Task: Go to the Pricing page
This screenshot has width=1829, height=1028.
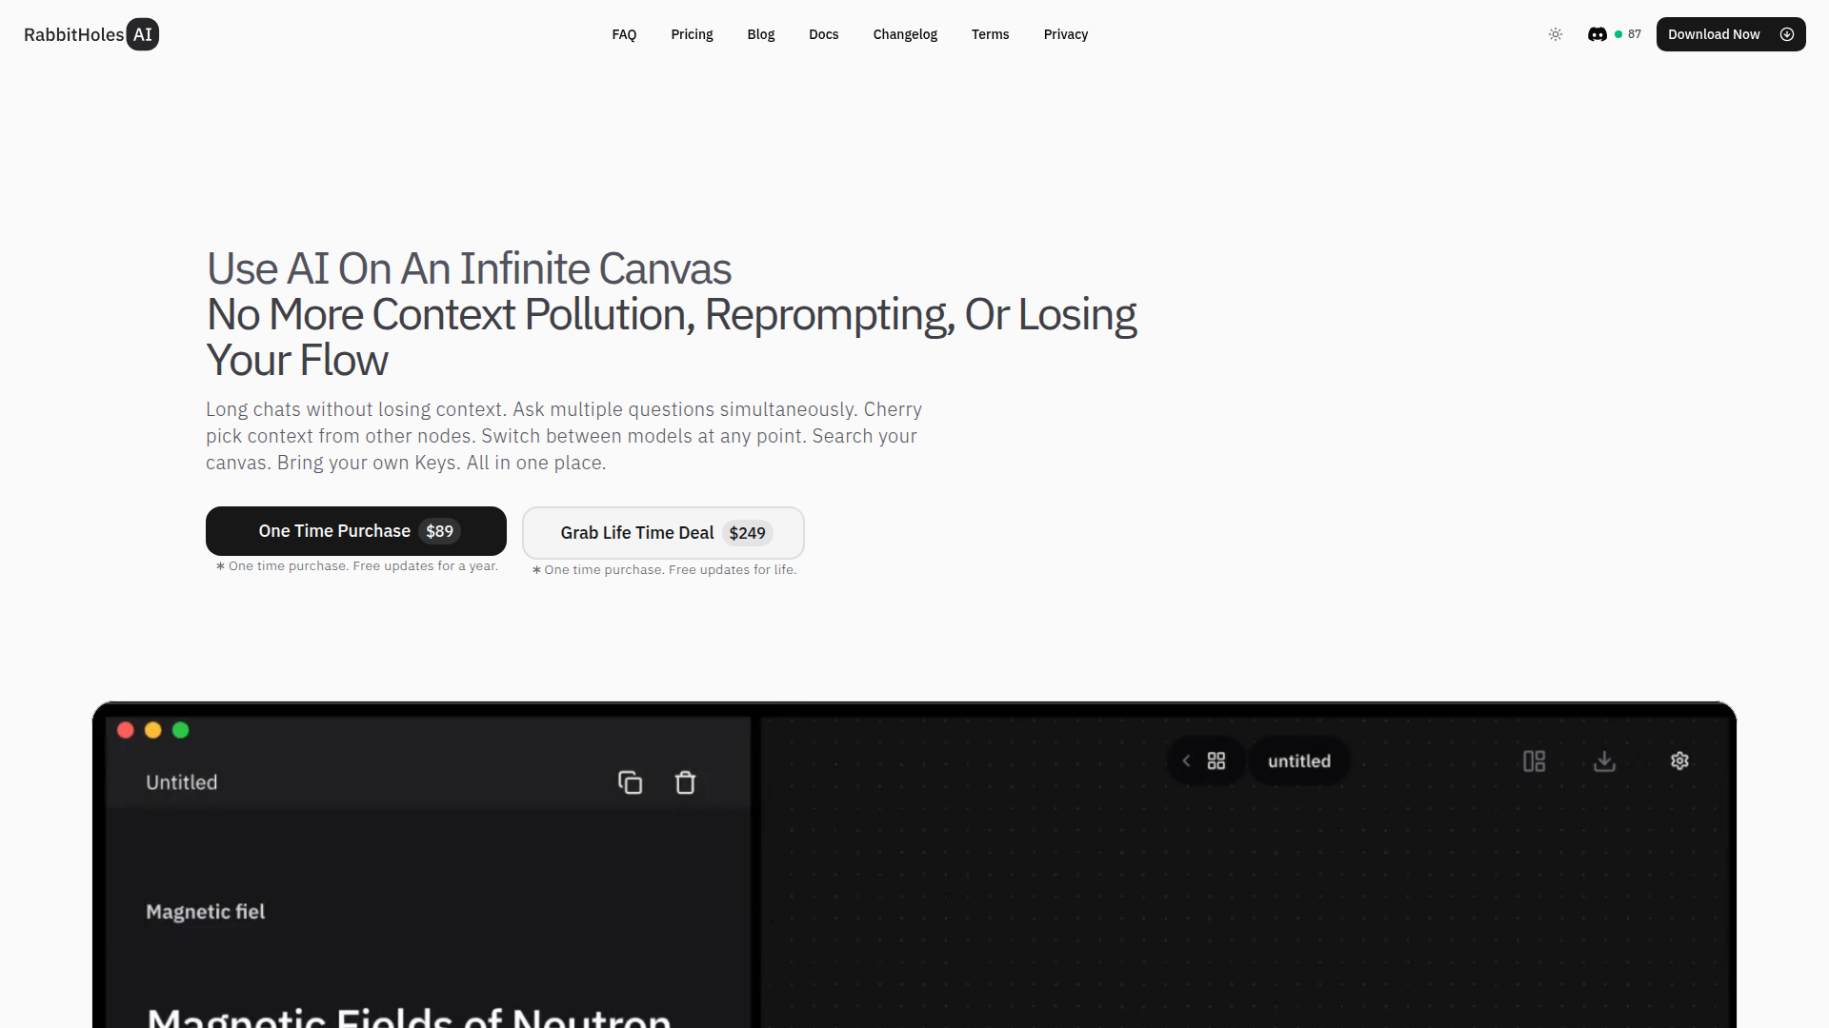Action: click(x=692, y=34)
